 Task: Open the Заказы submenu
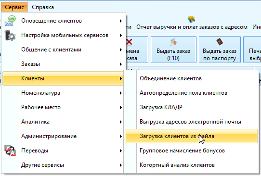click(x=63, y=64)
